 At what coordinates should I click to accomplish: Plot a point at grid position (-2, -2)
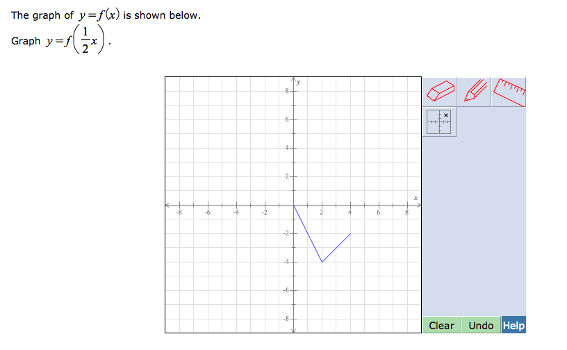(265, 233)
